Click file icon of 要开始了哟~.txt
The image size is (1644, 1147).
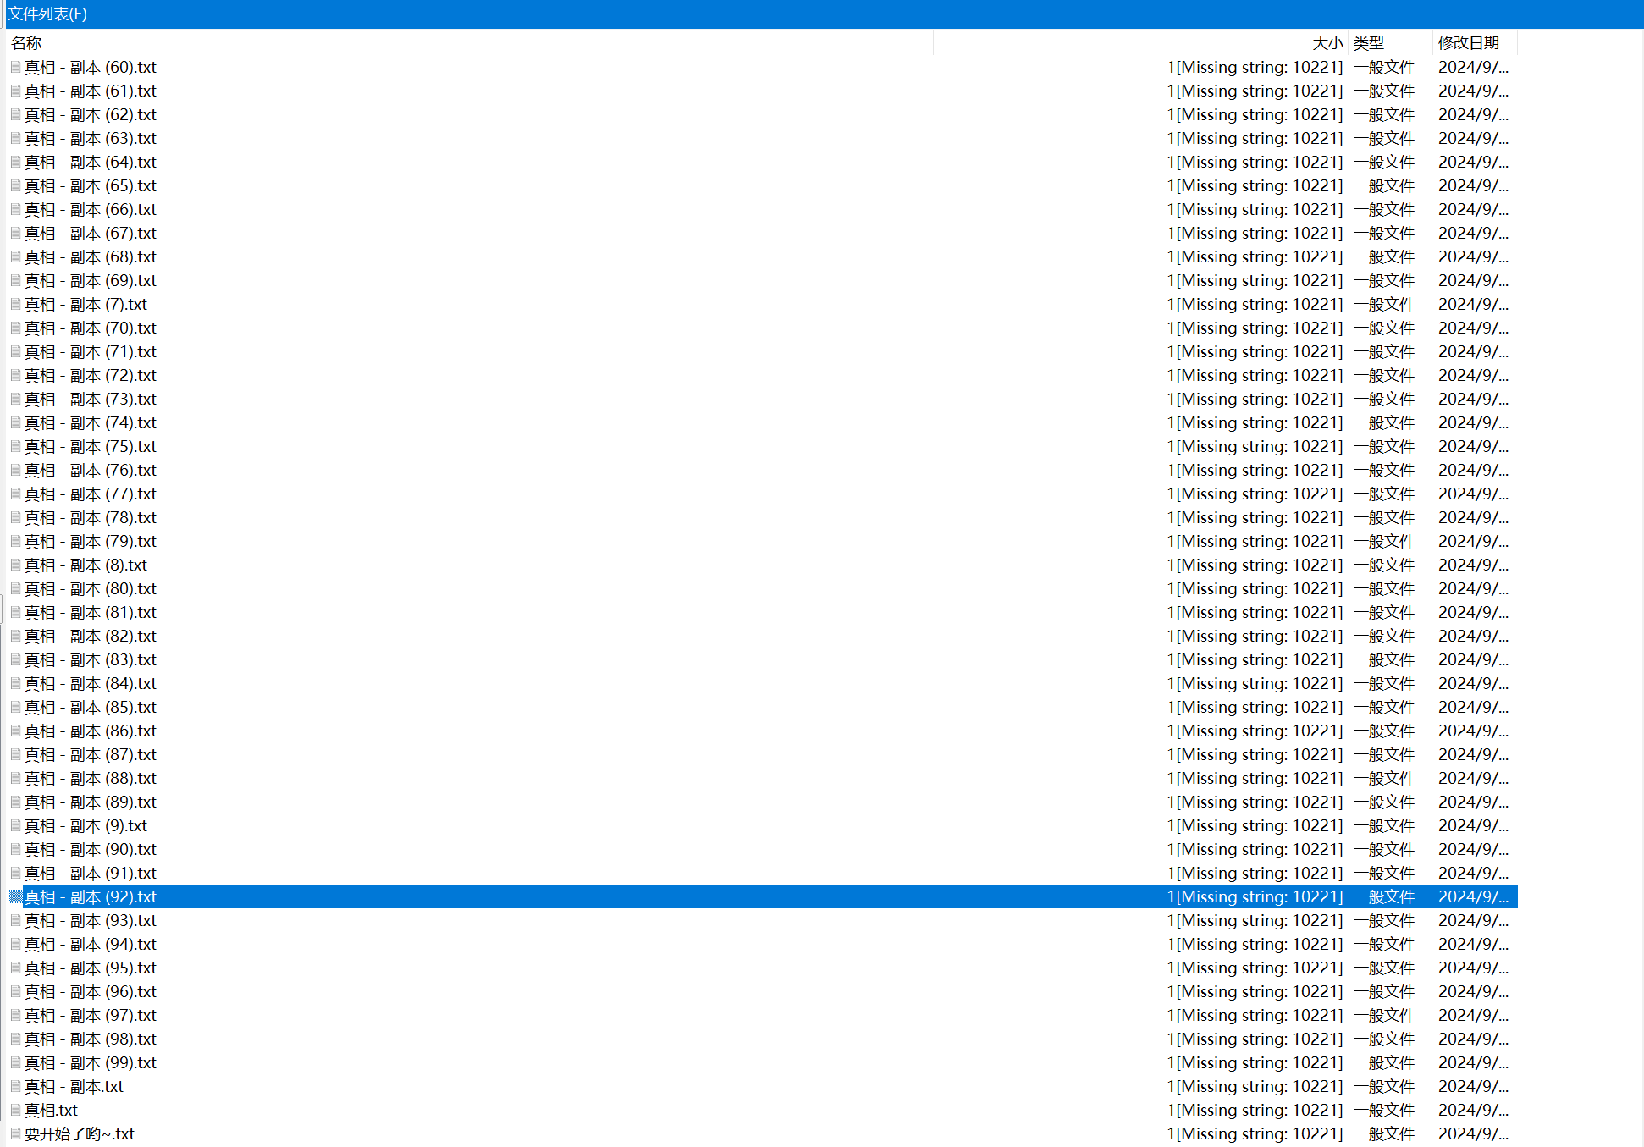click(x=15, y=1133)
